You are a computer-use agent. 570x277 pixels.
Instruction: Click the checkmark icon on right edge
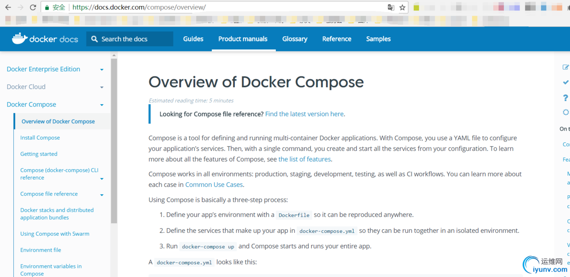click(x=566, y=82)
